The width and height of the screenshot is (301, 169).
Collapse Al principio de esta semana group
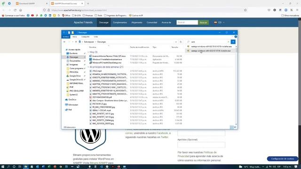(x=88, y=67)
